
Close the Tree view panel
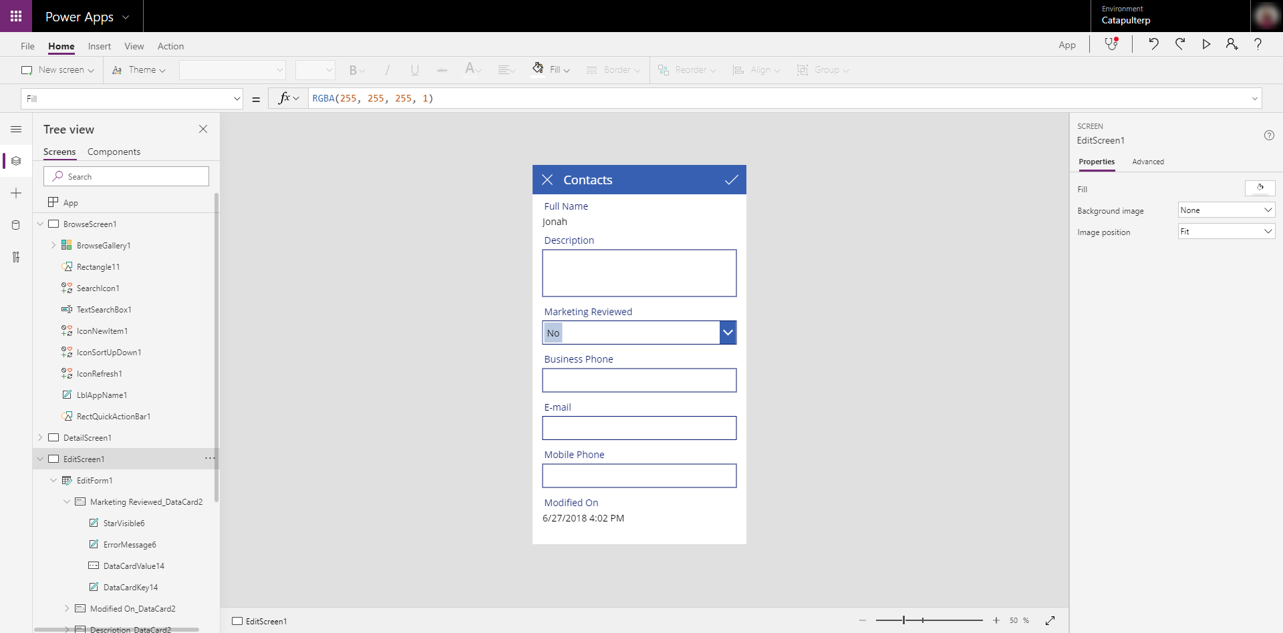pos(203,129)
